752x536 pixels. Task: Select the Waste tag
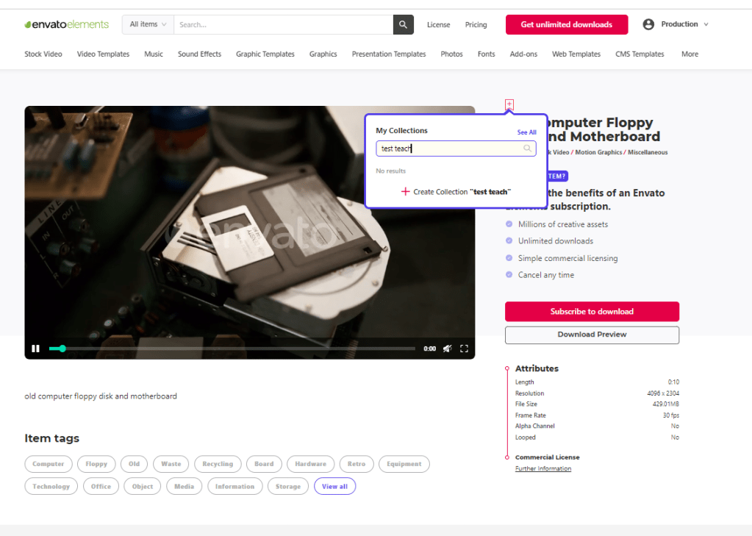click(x=171, y=464)
